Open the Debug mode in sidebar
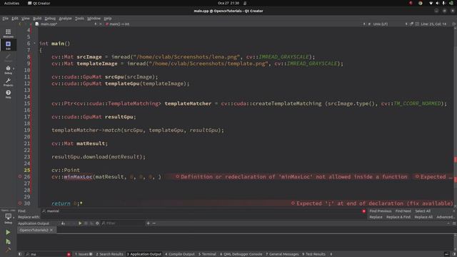Viewport: 457px width, 257px height. (8, 70)
